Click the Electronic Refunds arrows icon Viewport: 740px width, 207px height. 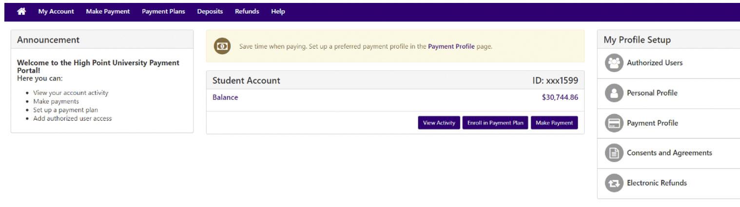[614, 184]
